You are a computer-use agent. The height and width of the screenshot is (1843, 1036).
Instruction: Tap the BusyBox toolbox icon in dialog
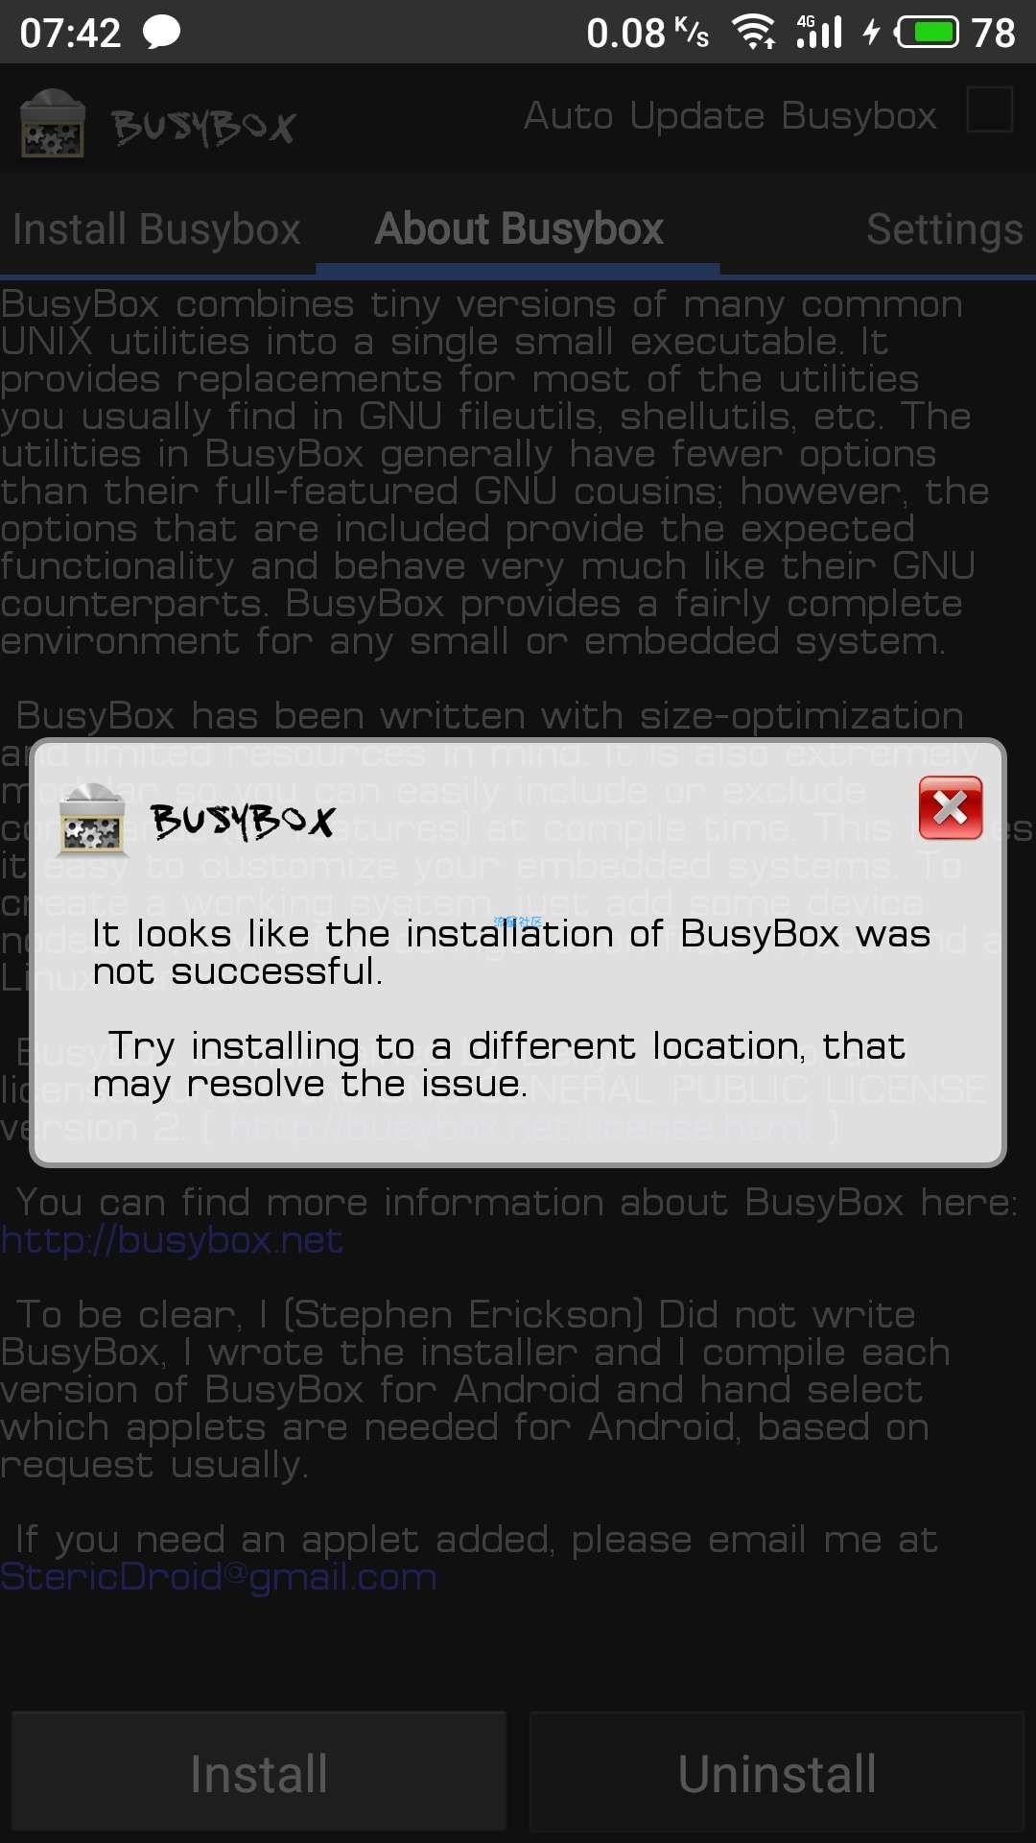pyautogui.click(x=91, y=820)
